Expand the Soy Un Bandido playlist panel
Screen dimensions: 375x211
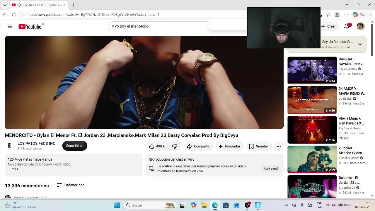point(360,45)
